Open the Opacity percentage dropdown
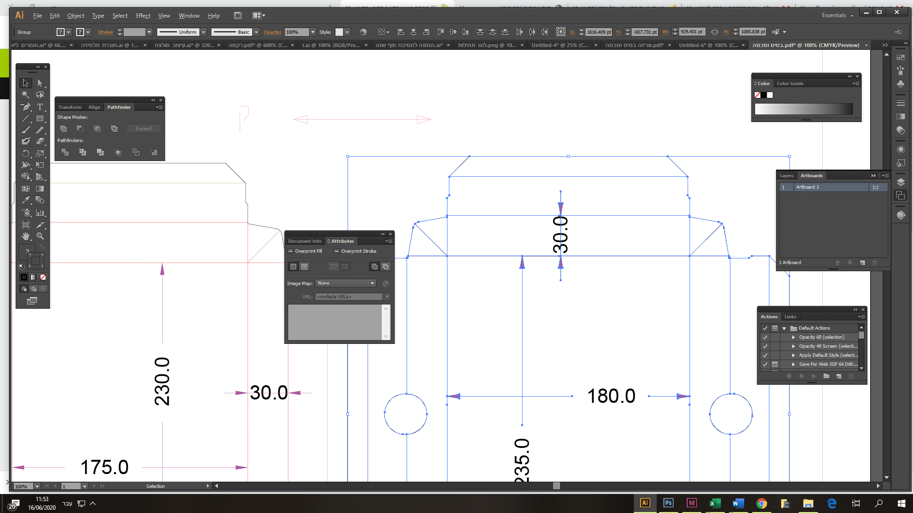The height and width of the screenshot is (513, 913). [x=313, y=32]
